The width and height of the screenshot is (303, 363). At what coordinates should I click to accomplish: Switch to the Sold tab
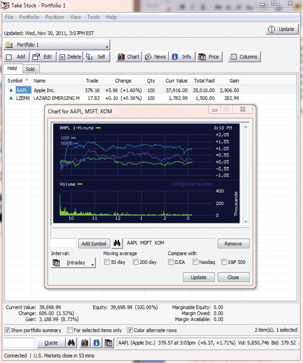click(x=30, y=69)
